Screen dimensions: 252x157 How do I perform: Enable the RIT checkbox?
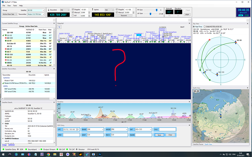[73, 16]
